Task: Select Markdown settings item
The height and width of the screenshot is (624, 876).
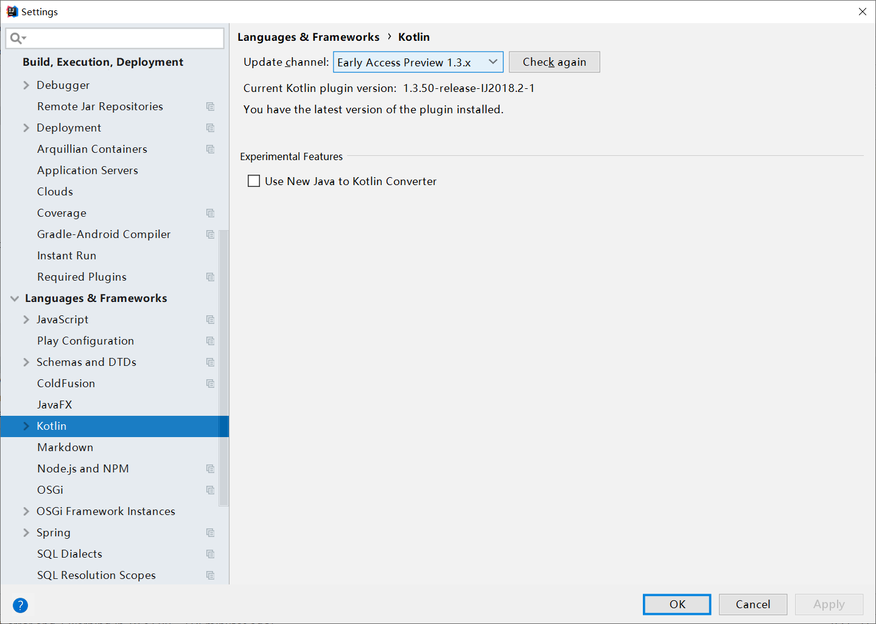Action: tap(65, 447)
